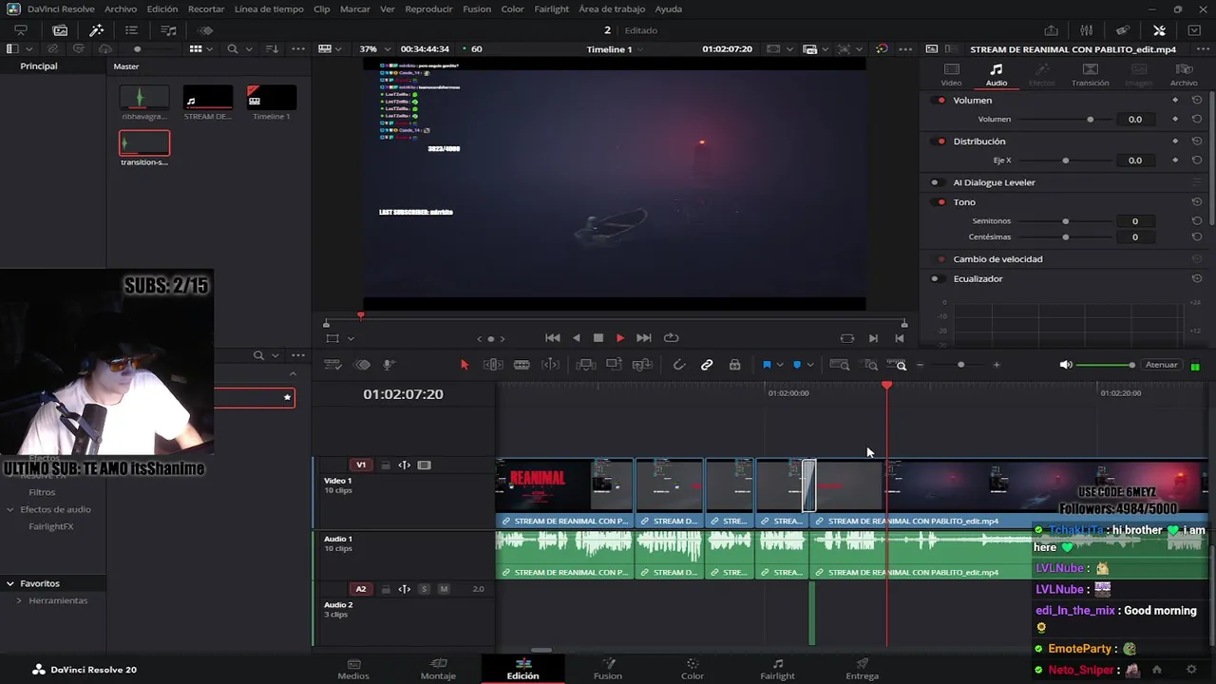This screenshot has width=1216, height=684.
Task: Play the timeline forward
Action: 620,338
